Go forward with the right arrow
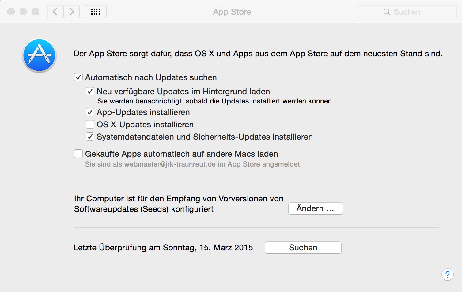 pyautogui.click(x=72, y=12)
